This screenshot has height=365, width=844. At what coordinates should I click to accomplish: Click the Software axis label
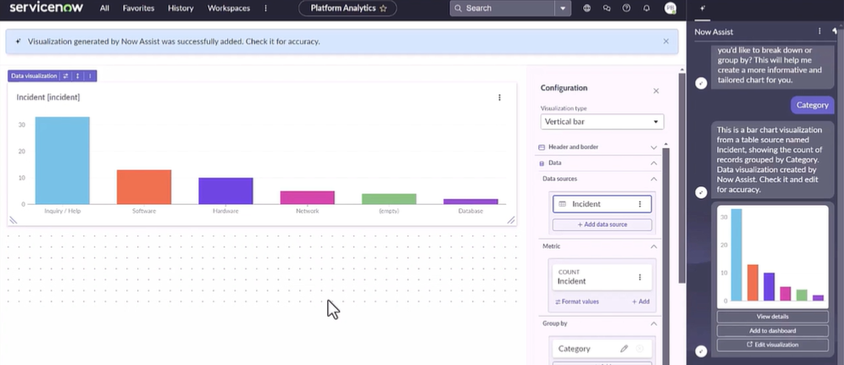tap(144, 211)
